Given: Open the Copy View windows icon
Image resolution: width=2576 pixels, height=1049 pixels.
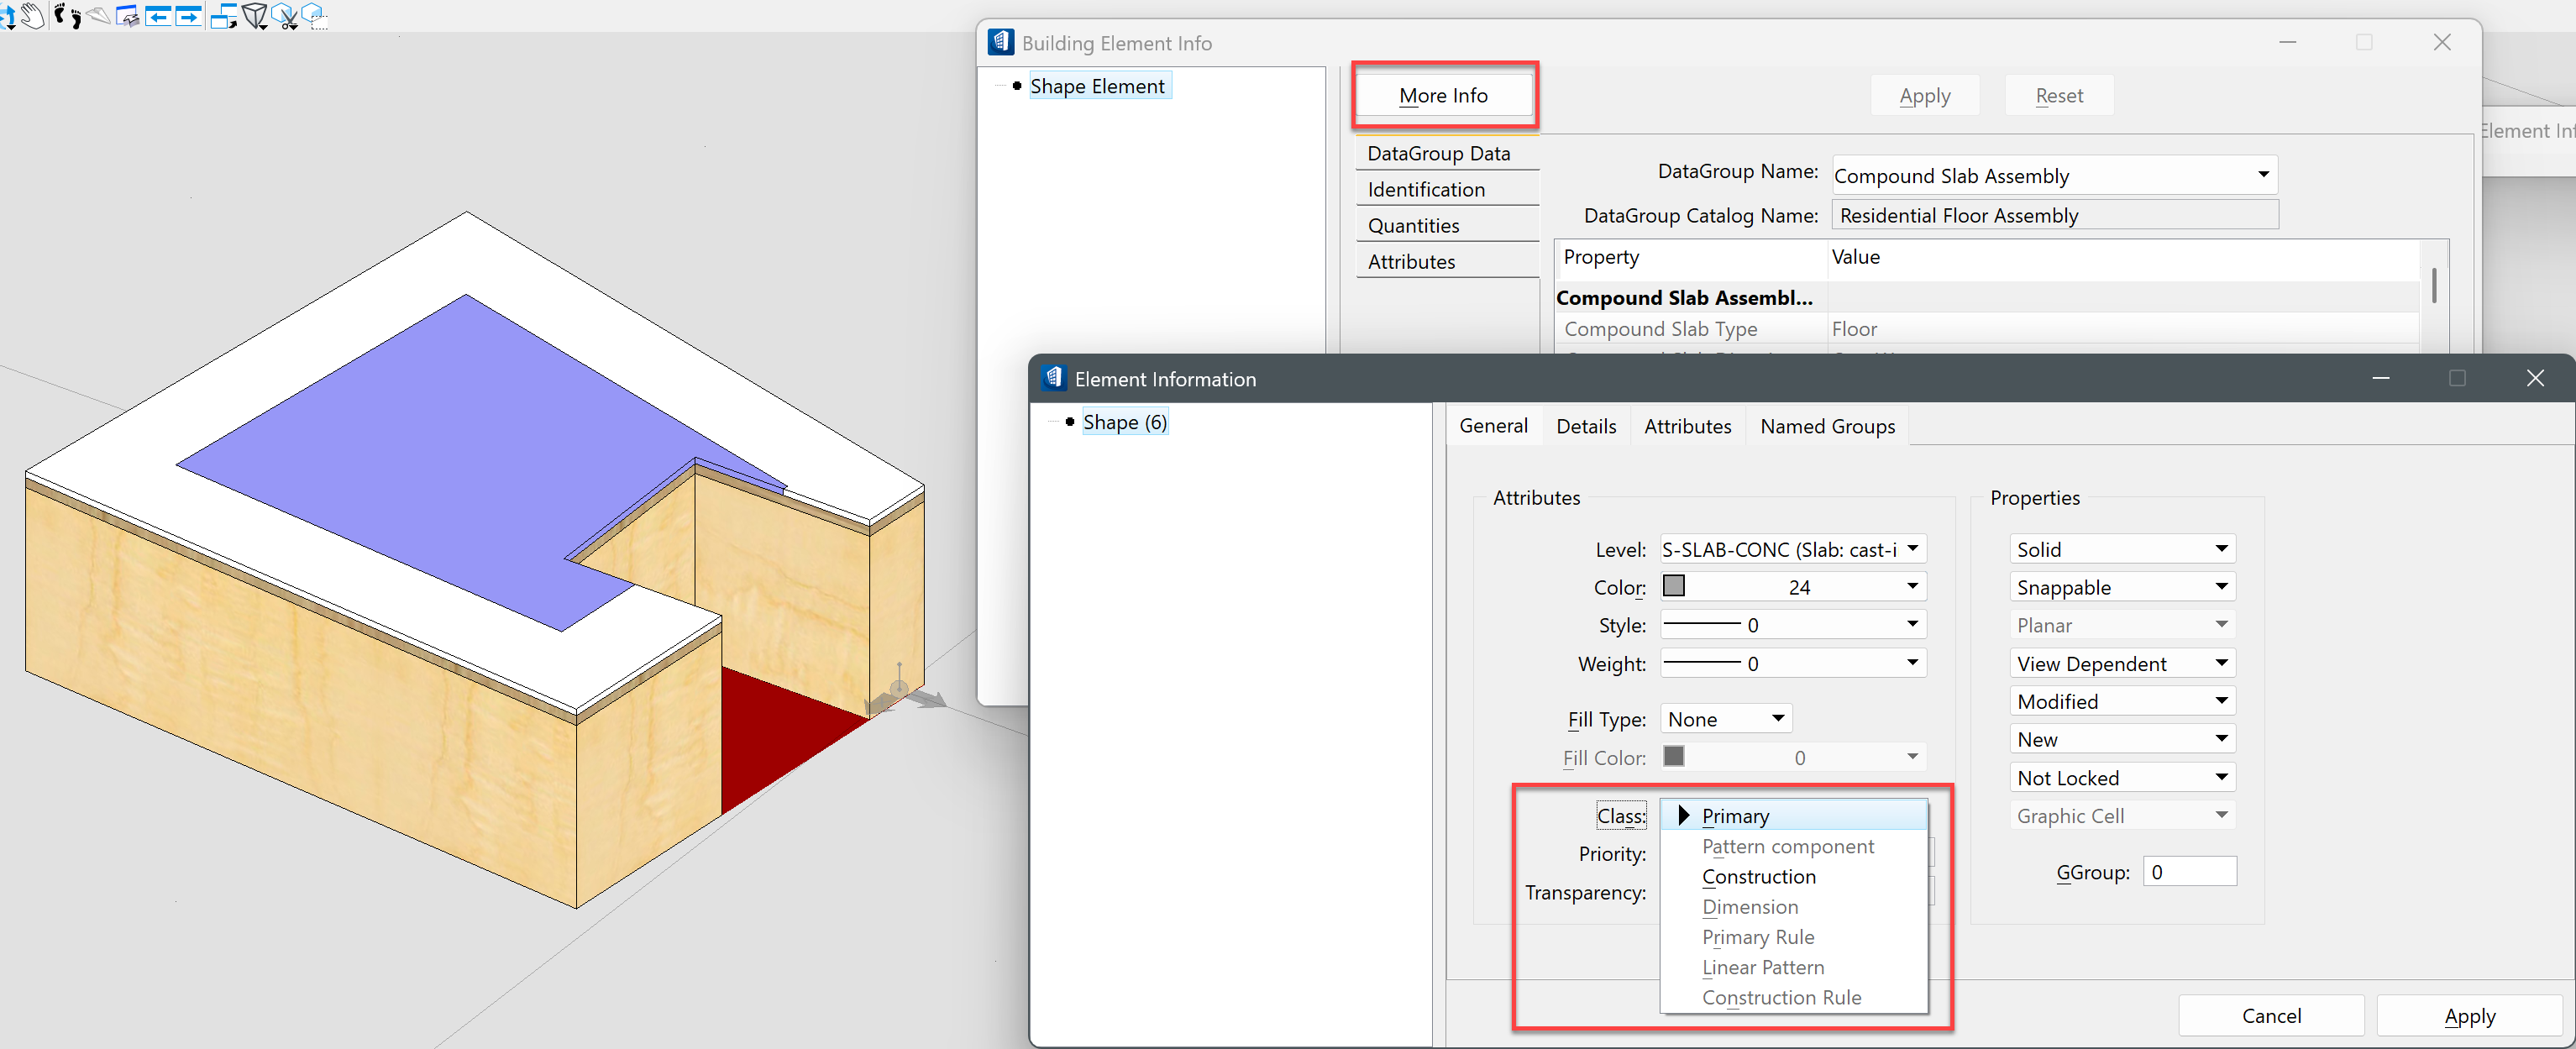Looking at the screenshot, I should [223, 16].
